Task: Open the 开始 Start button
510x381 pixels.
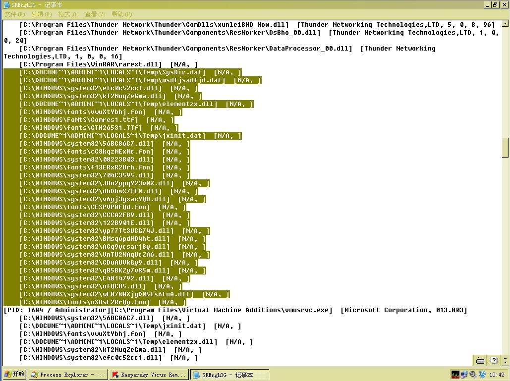Action: [15, 375]
